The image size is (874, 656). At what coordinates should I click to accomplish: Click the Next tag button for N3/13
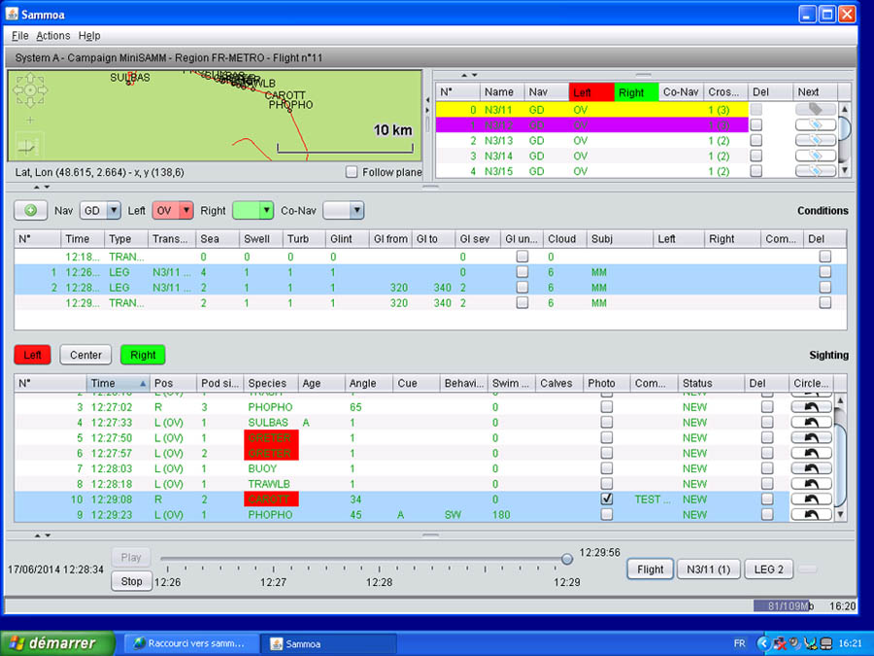coord(816,141)
